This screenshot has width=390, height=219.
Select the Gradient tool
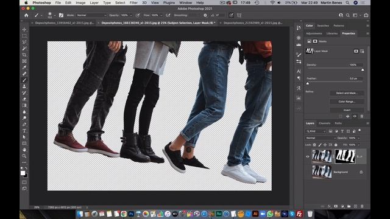pyautogui.click(x=24, y=105)
